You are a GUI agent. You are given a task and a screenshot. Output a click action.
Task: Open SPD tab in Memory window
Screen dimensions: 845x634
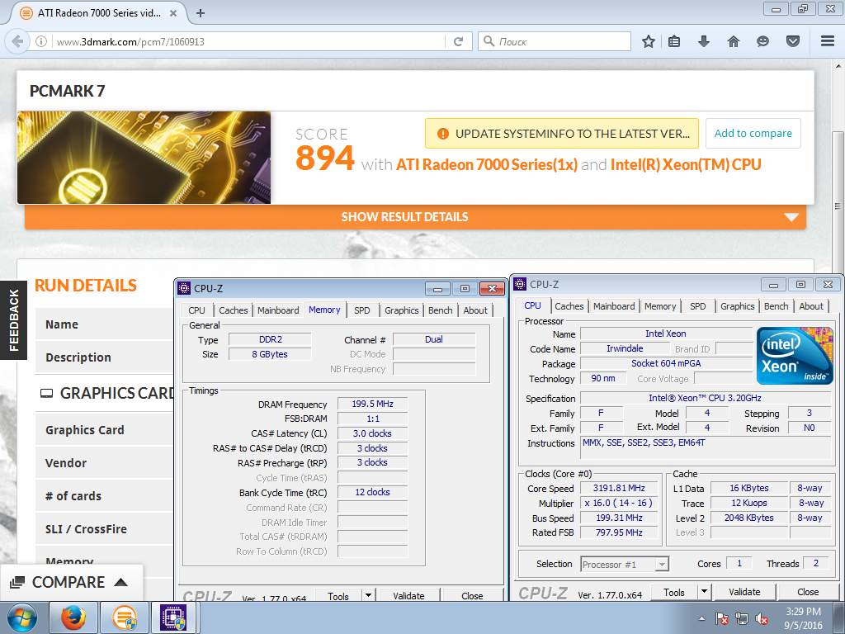pos(362,310)
